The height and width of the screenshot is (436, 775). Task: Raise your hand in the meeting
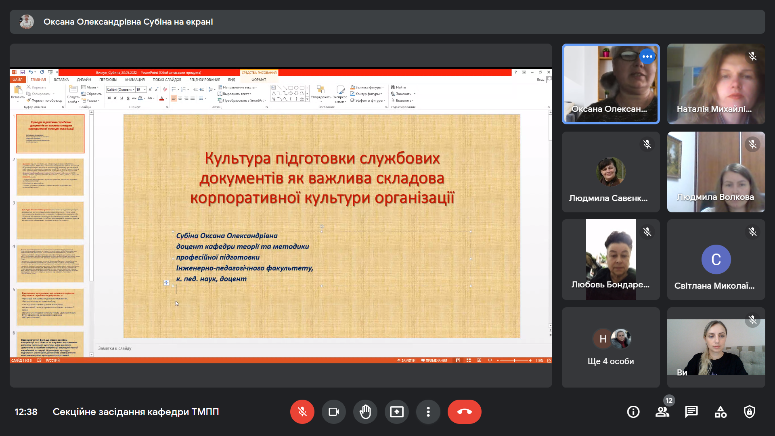tap(365, 412)
